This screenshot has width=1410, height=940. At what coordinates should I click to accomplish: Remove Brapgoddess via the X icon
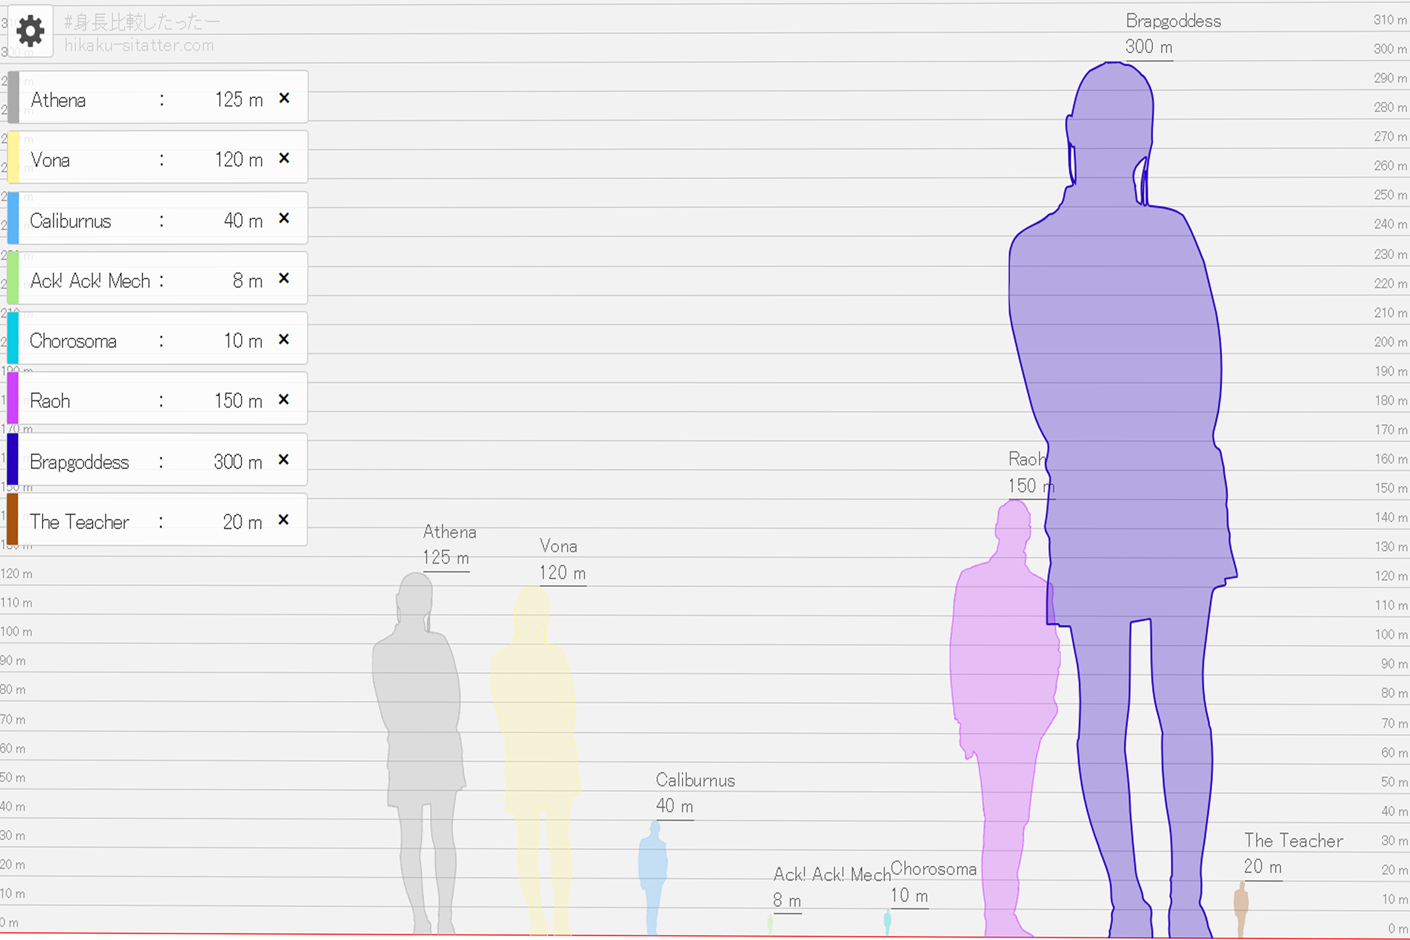pyautogui.click(x=284, y=459)
